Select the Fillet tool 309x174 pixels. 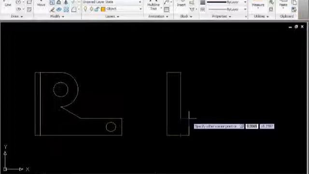(74, 9)
